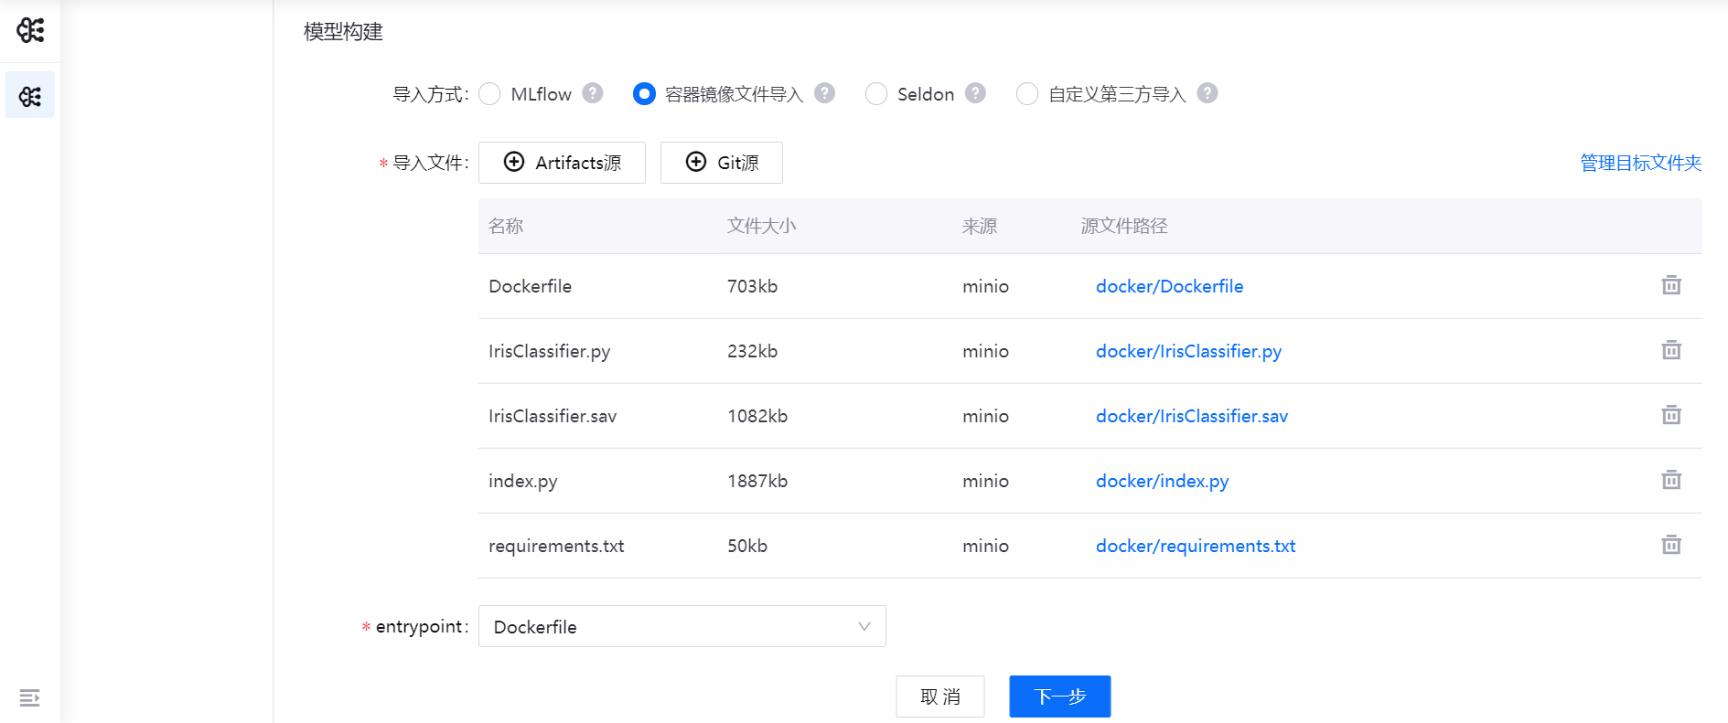
Task: Open 管理目标文件夹 link
Action: (x=1641, y=163)
